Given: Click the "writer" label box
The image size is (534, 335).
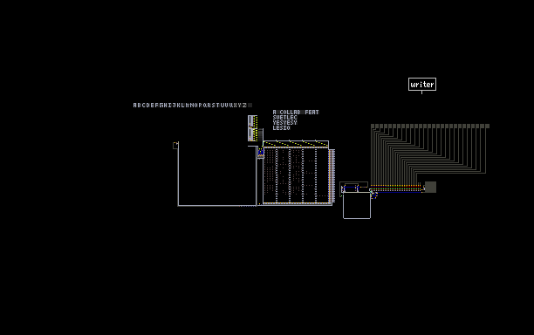Looking at the screenshot, I should [422, 85].
